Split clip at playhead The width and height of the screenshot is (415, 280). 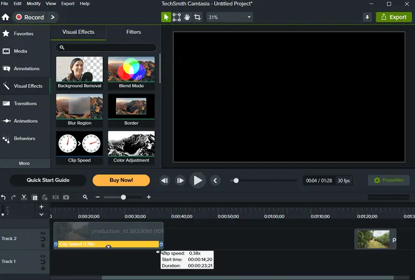tap(56, 197)
